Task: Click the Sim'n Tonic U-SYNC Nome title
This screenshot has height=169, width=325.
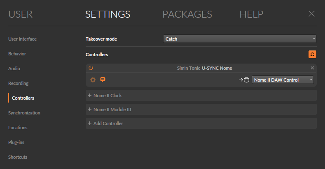Action: pyautogui.click(x=204, y=68)
